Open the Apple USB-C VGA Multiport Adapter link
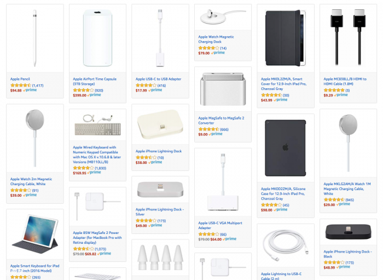 212,225
